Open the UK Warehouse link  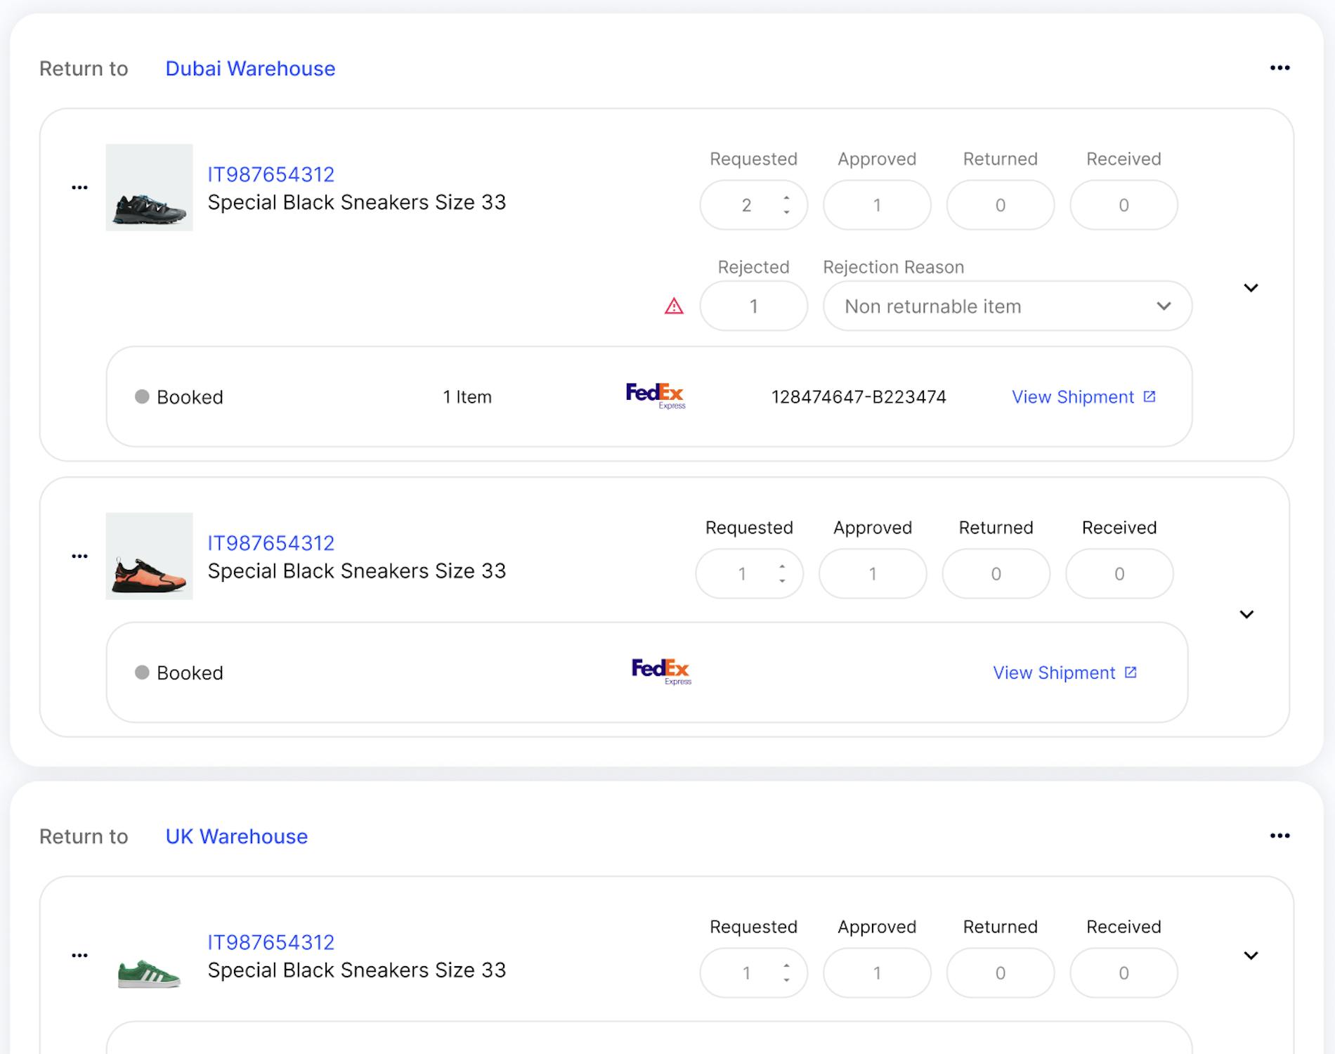point(236,836)
